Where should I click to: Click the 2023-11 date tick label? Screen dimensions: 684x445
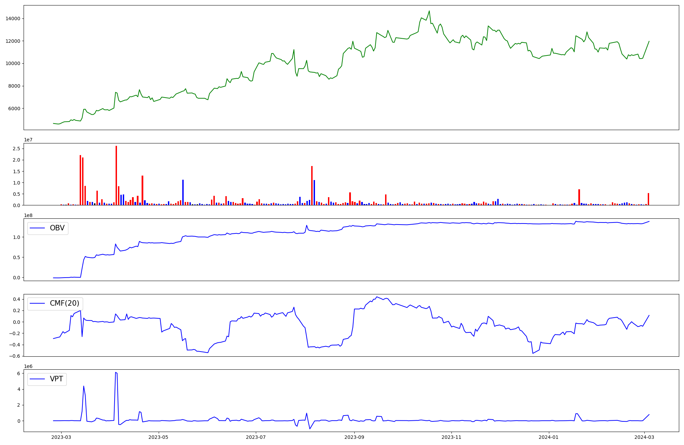pyautogui.click(x=451, y=437)
